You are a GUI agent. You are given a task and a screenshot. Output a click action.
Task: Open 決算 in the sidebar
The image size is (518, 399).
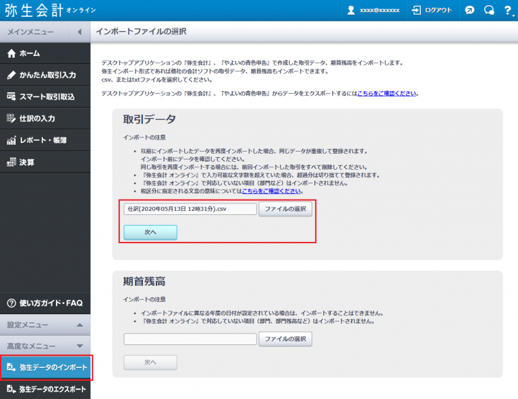45,162
